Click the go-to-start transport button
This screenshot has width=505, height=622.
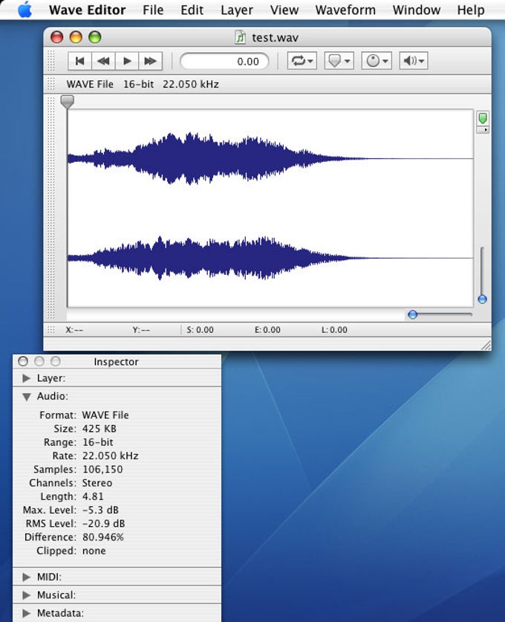[79, 61]
